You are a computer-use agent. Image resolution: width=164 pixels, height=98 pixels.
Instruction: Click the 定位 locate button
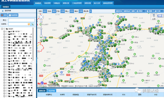[x=4, y=15]
